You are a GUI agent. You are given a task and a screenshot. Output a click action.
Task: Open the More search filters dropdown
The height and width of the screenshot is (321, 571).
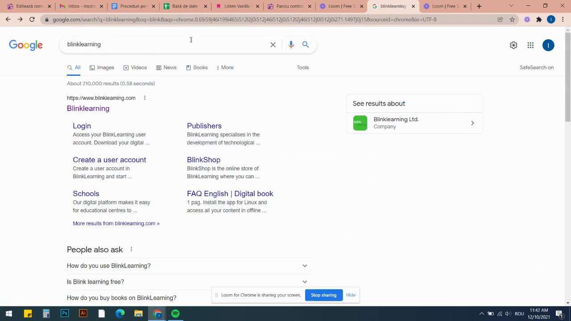(225, 68)
